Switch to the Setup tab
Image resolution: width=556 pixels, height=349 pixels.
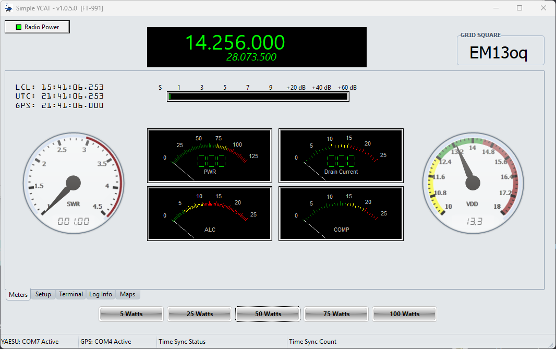43,294
